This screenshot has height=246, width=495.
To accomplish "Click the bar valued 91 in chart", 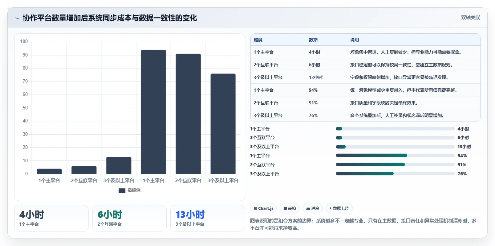I will (x=188, y=114).
